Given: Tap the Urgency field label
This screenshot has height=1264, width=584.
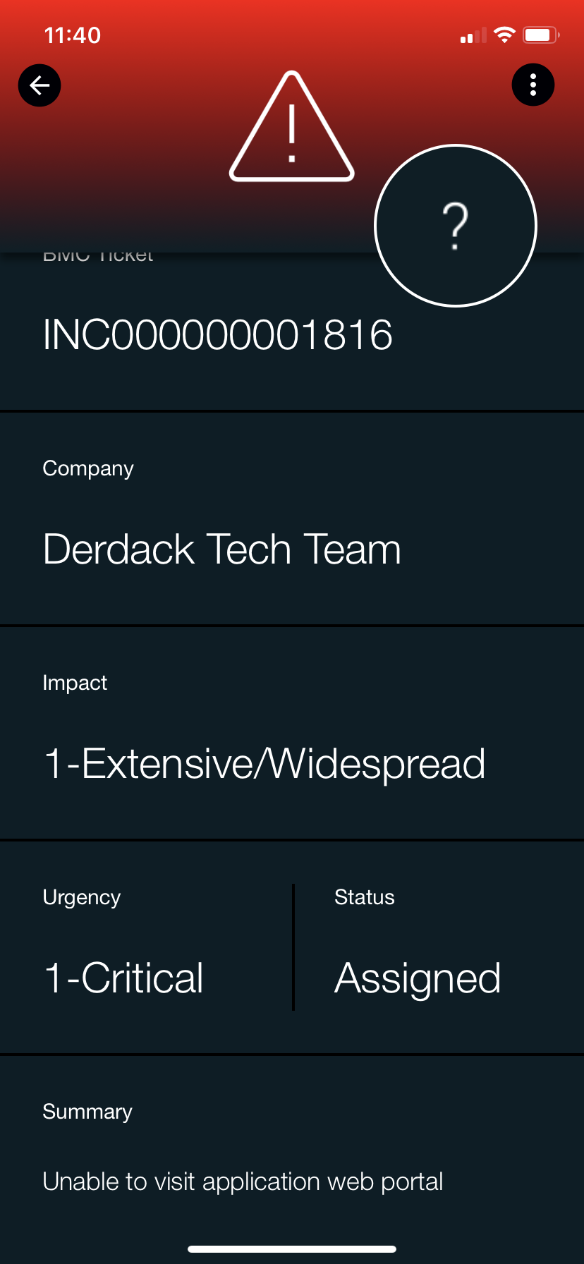Looking at the screenshot, I should click(82, 898).
